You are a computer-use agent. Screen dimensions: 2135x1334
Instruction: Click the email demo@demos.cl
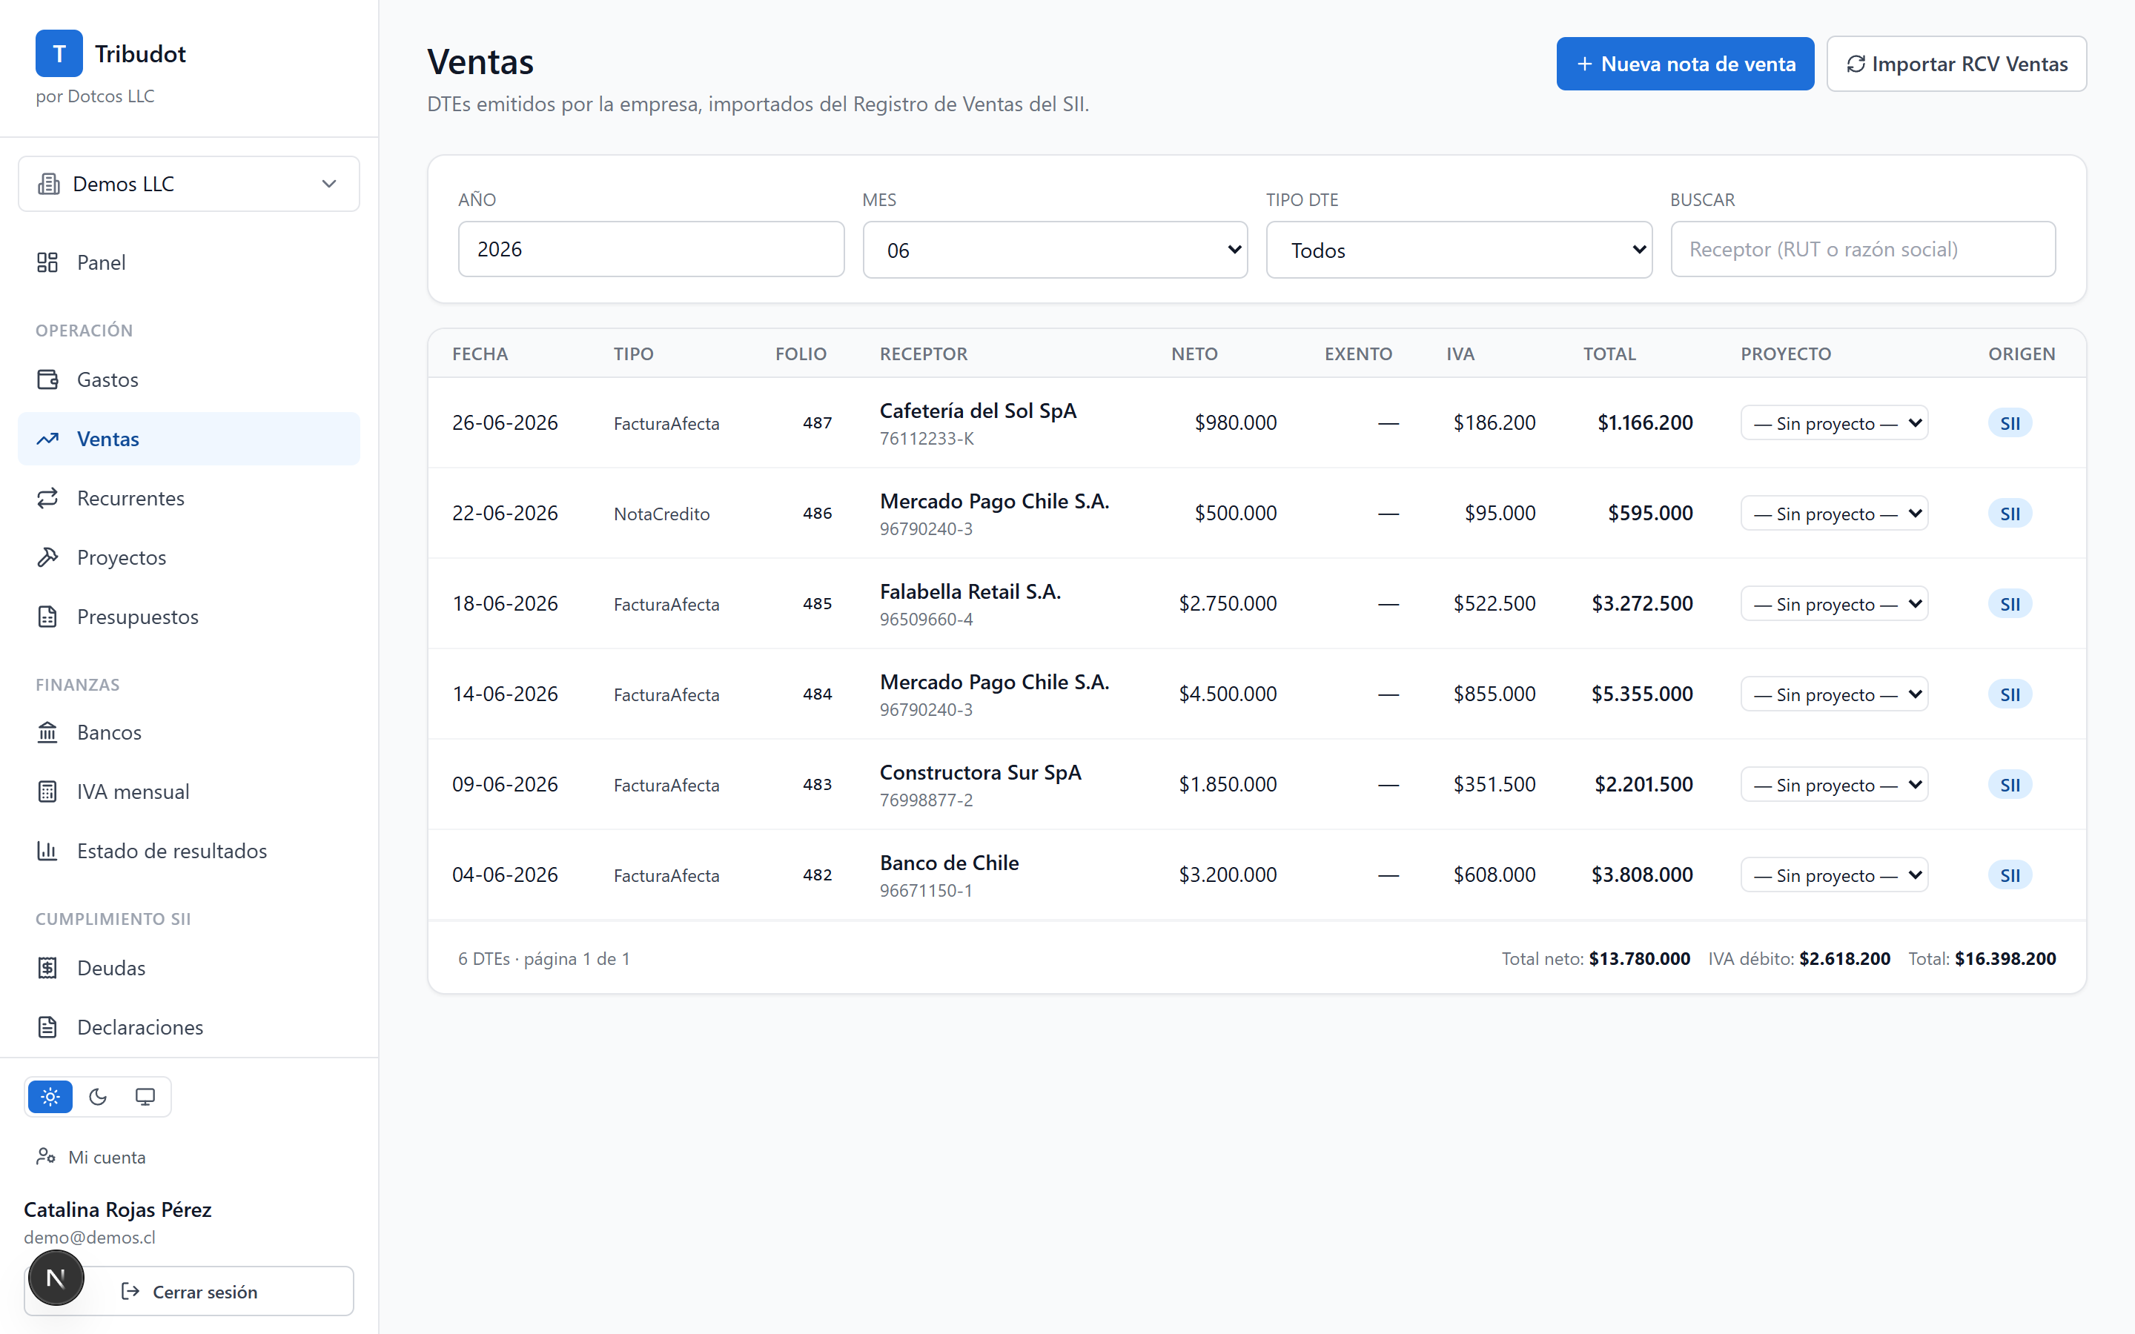tap(89, 1237)
